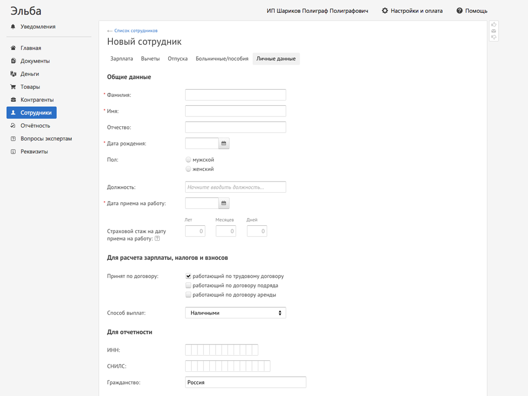Click the cart icon beside Товары
The width and height of the screenshot is (528, 396).
13,87
